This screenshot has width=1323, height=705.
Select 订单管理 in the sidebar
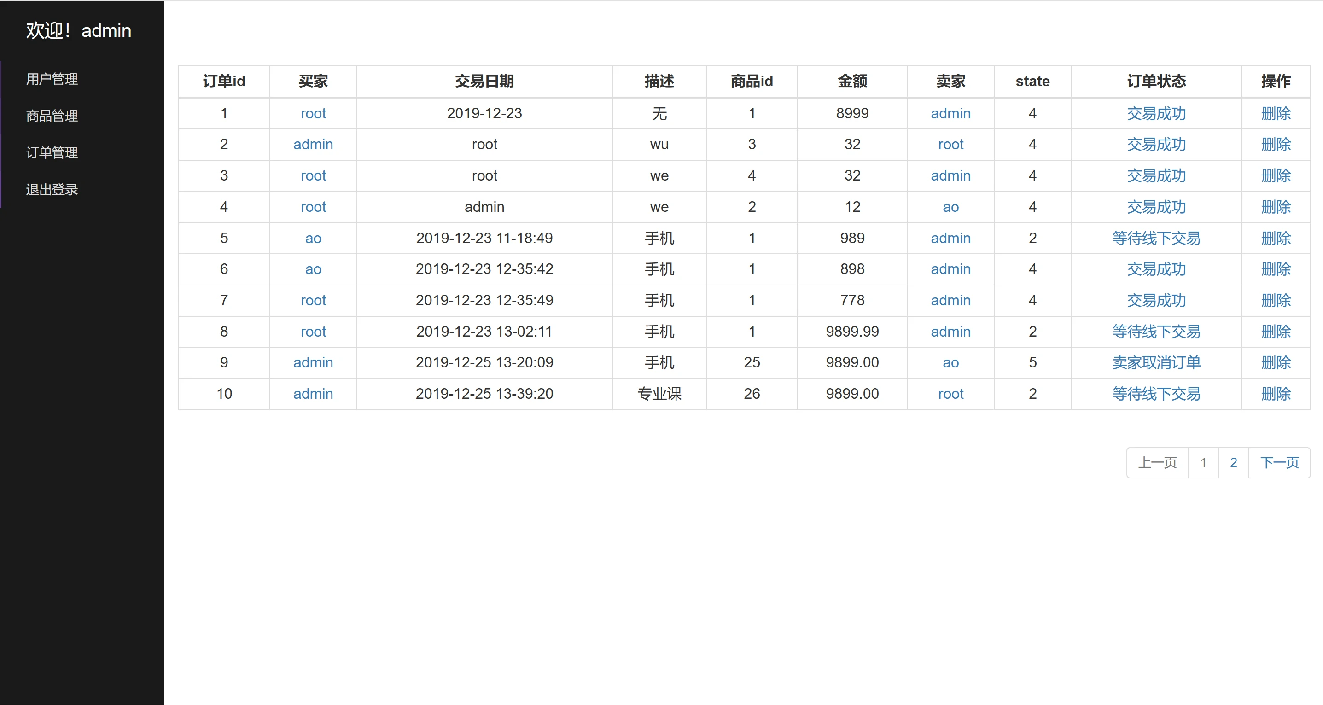(52, 152)
